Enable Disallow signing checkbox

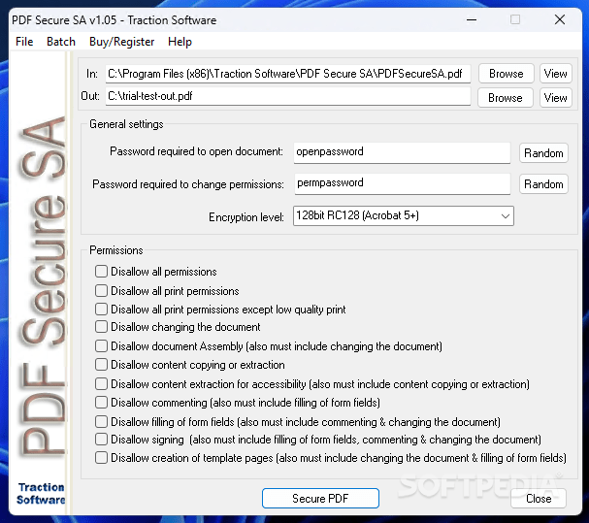(101, 439)
